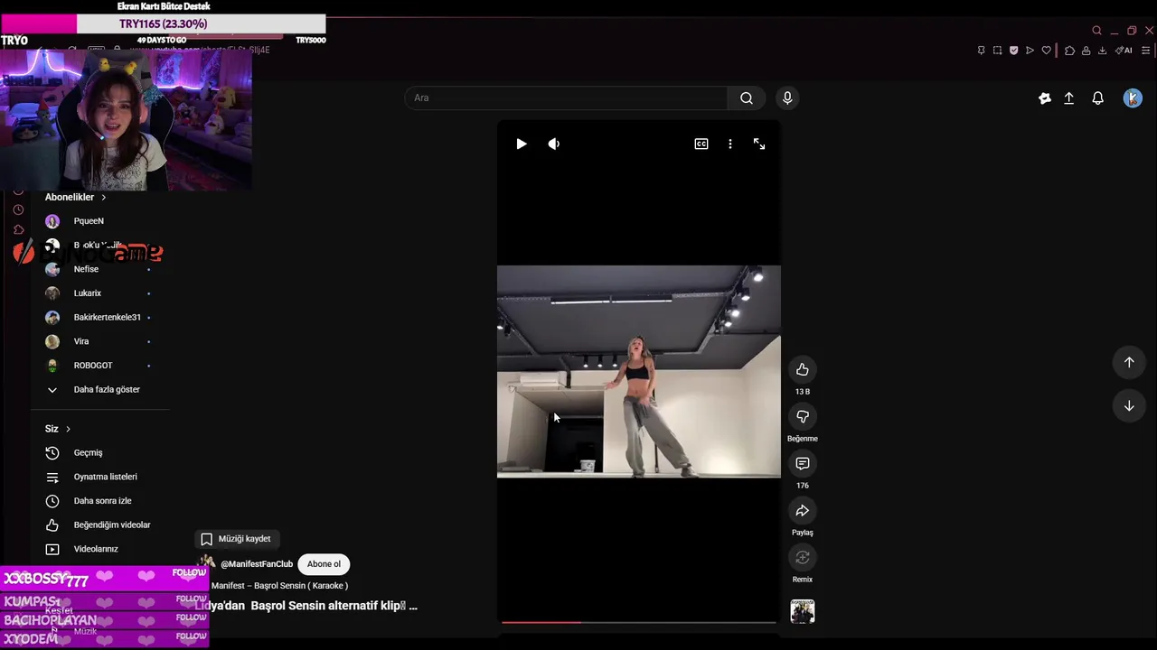Open the browser shield protection icon
The height and width of the screenshot is (650, 1157).
(x=1013, y=51)
